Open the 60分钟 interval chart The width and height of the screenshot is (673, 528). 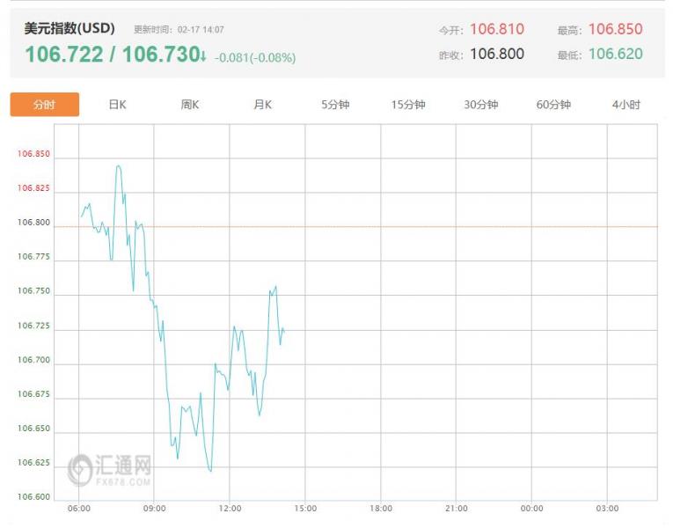[553, 105]
